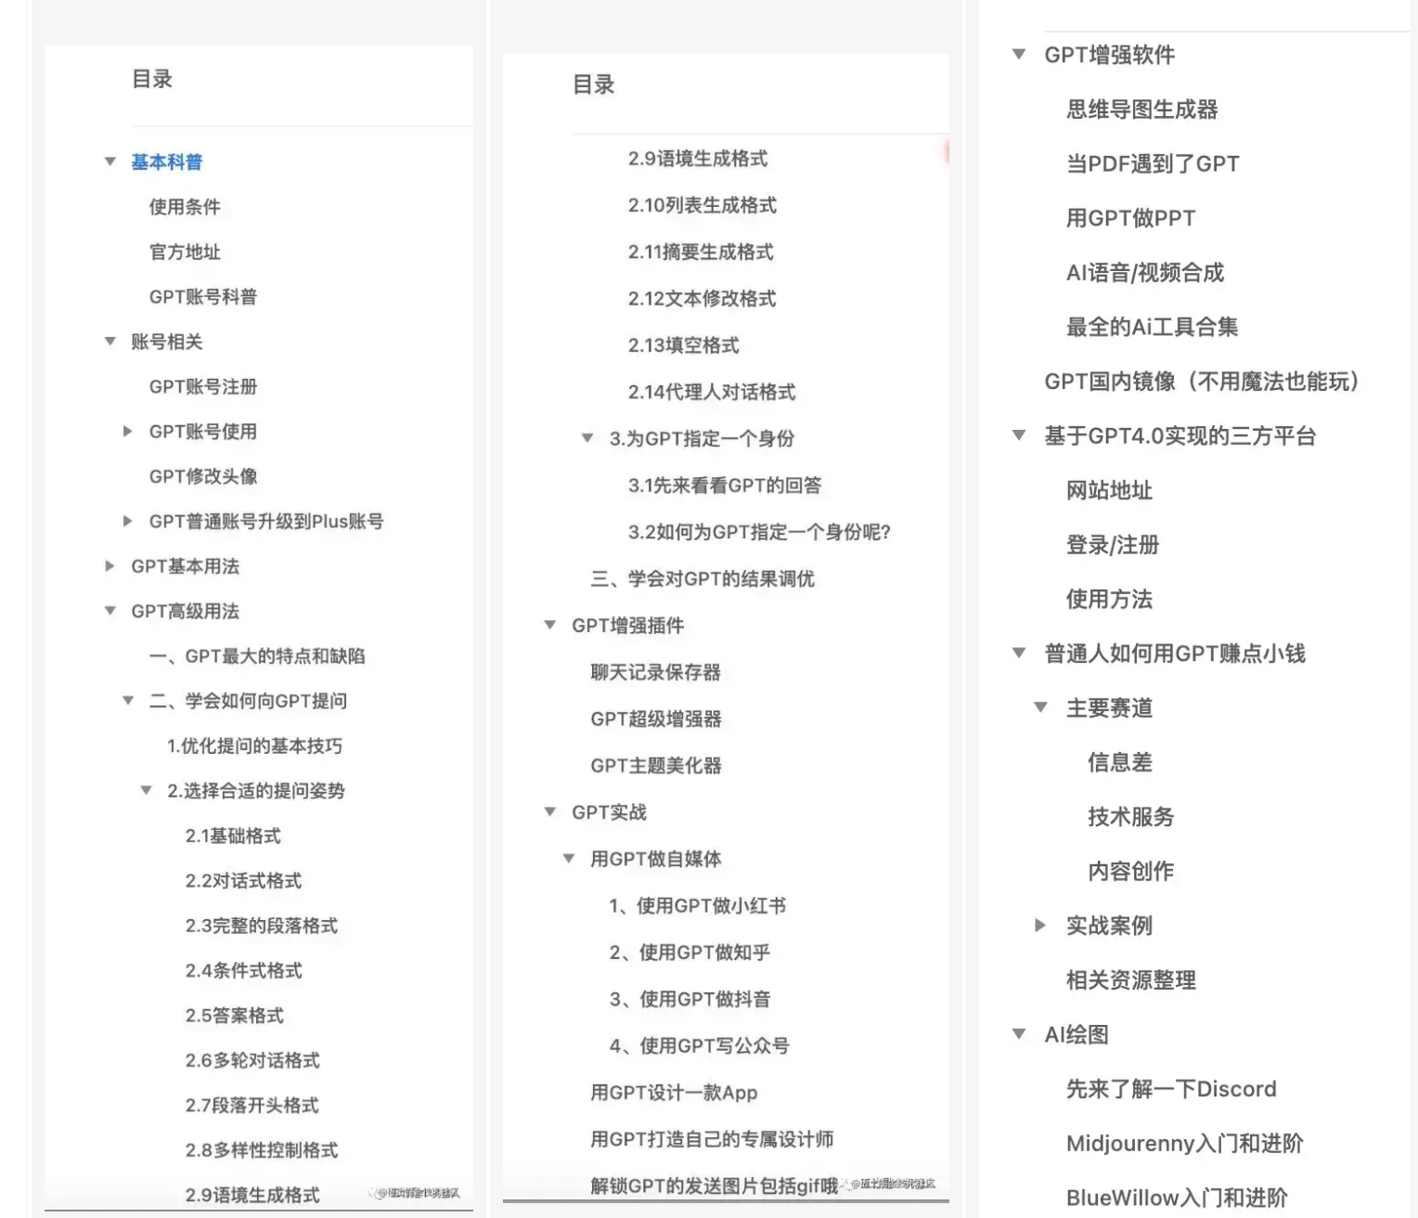Collapse the 用GPT做自媒体 section
Screen dimensions: 1418x1218
click(569, 859)
